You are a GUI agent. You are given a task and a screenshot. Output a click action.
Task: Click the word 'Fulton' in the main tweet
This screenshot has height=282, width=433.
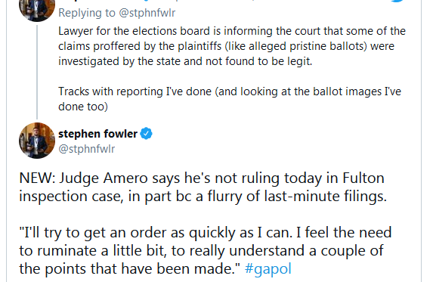363,178
